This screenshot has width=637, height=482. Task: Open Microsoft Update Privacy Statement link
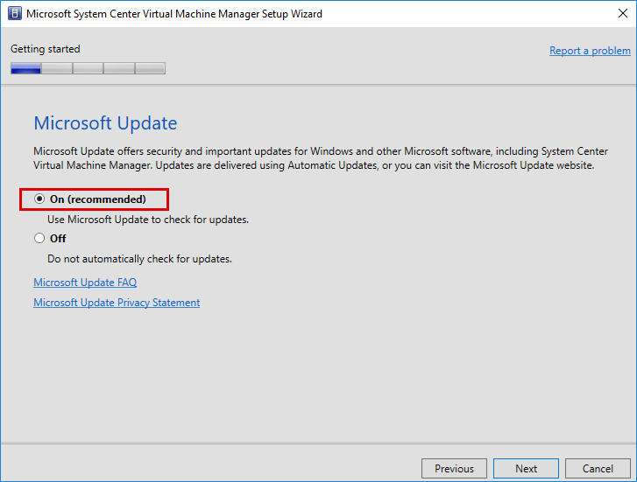point(117,303)
